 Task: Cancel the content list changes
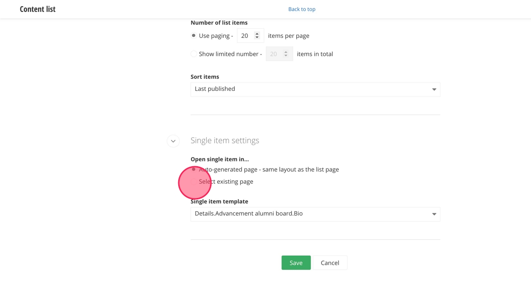tap(330, 263)
